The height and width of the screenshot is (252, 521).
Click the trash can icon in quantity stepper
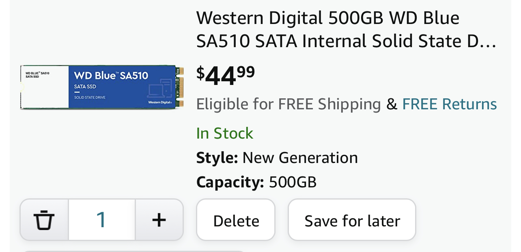click(44, 220)
